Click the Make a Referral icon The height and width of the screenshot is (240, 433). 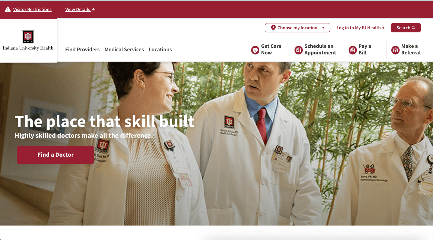click(x=395, y=50)
